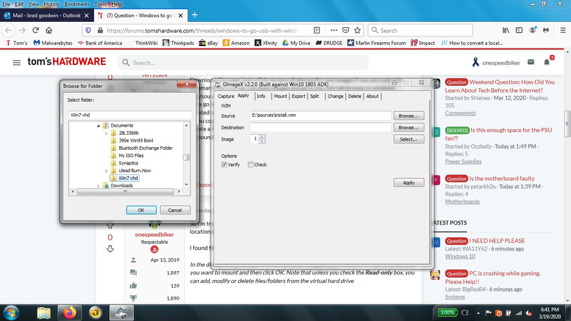Open ThinkWiki bookmark in toolbar
The image size is (571, 321).
coord(147,43)
